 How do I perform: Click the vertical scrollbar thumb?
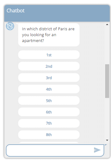[x=107, y=81]
